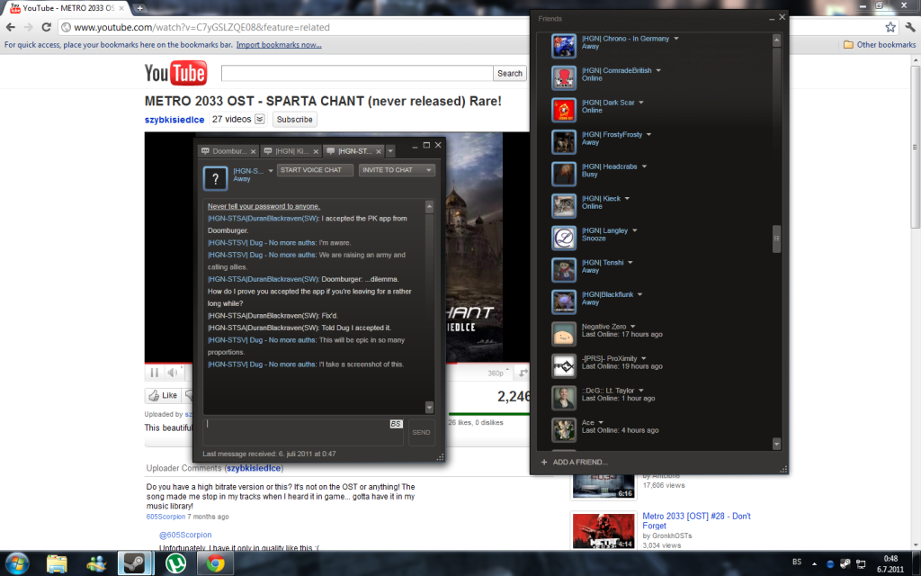Click Chrome icon on taskbar
The height and width of the screenshot is (576, 921).
[215, 563]
